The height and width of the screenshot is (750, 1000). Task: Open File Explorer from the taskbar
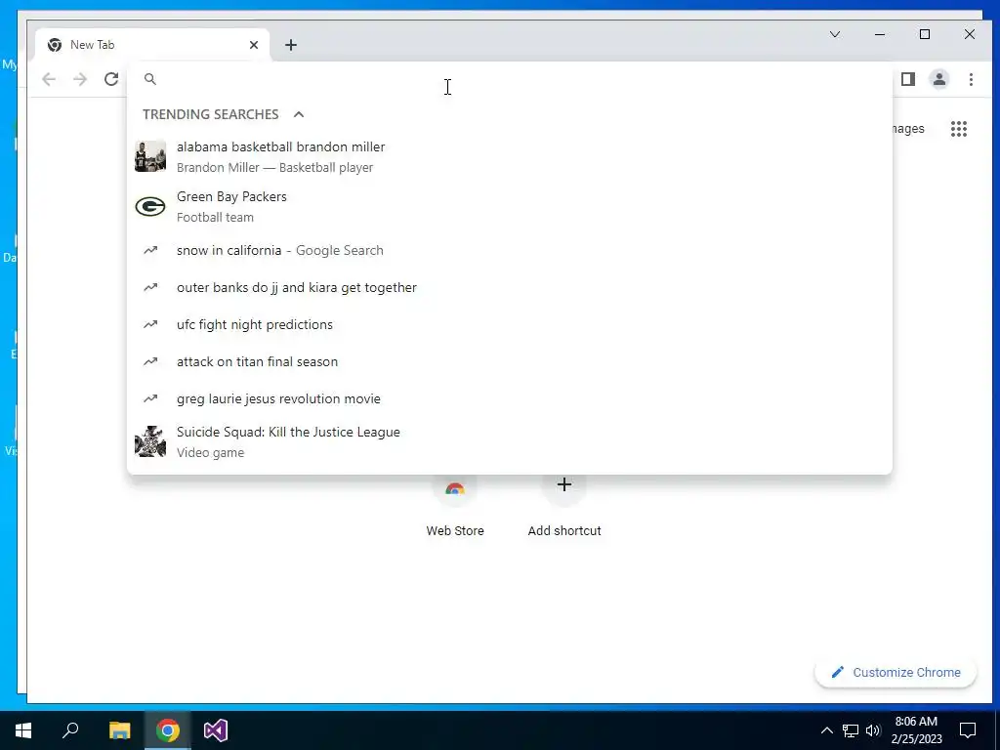(x=119, y=730)
